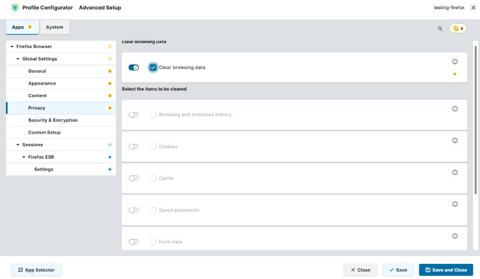Image resolution: width=480 pixels, height=279 pixels.
Task: Close the configurator with top-right X
Action: click(x=474, y=8)
